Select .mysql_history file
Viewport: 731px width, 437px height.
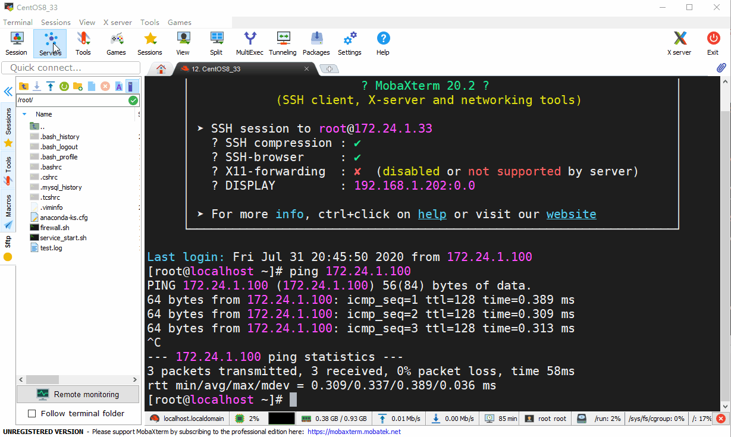click(56, 187)
